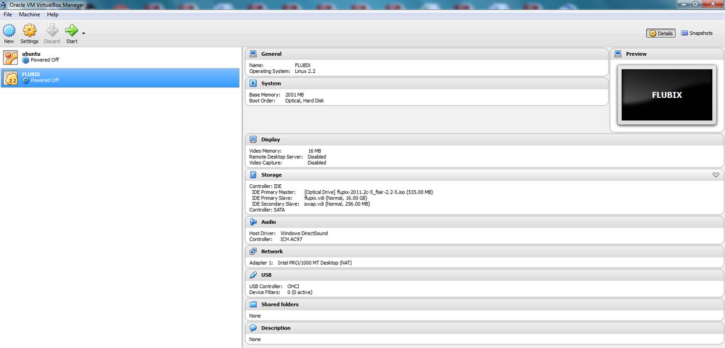Click the Shared folders icon
Screen dimensions: 725x348
[x=253, y=304]
